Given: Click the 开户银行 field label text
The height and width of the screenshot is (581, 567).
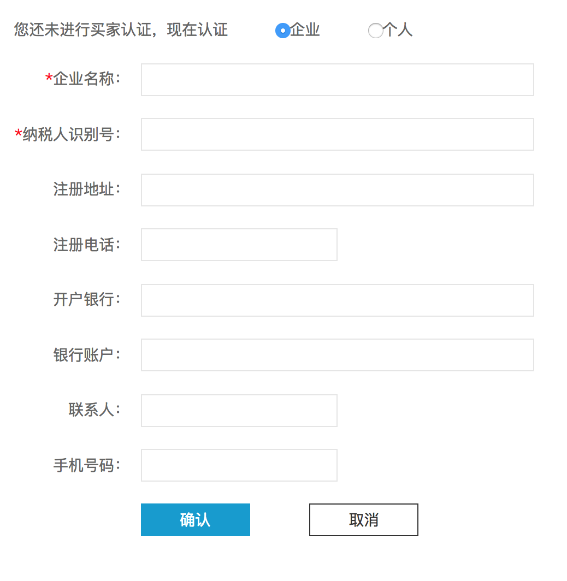Looking at the screenshot, I should [84, 300].
